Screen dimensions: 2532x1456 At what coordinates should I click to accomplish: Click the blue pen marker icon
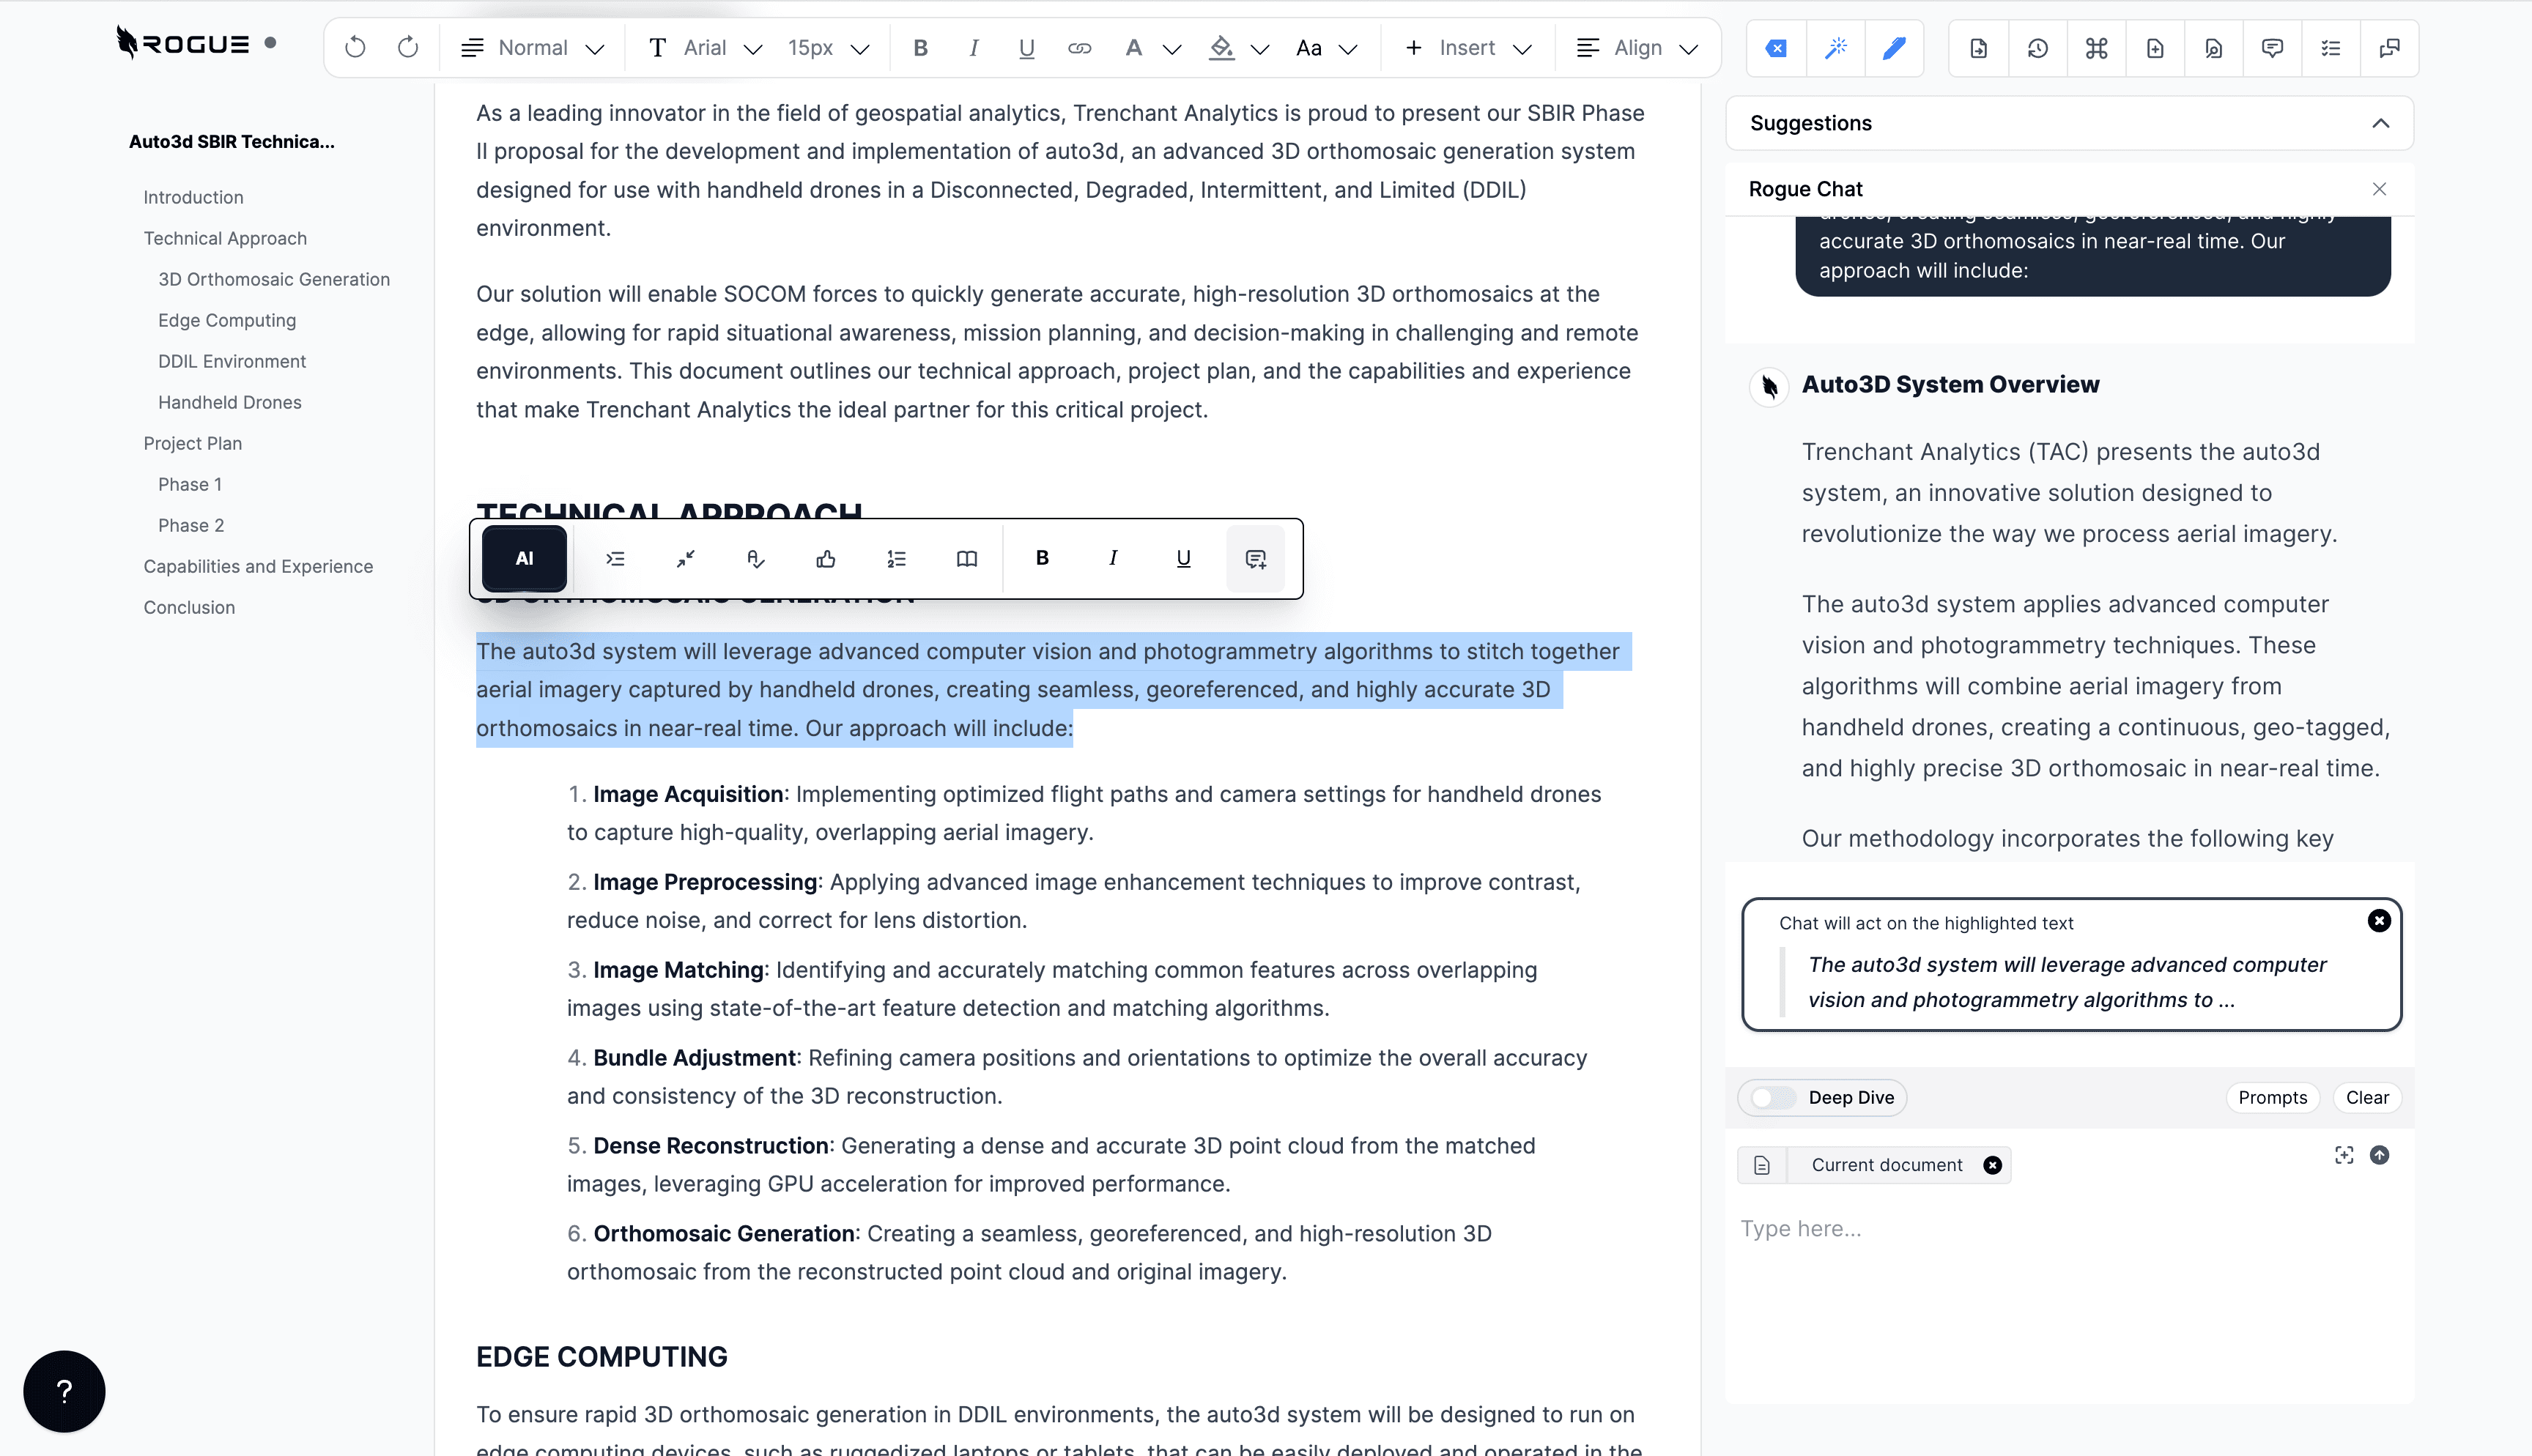click(x=1894, y=48)
